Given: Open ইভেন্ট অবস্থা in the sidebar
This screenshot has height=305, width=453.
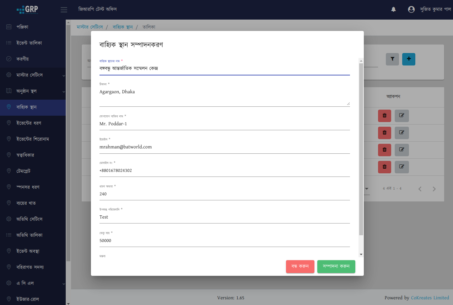Looking at the screenshot, I should point(33,251).
